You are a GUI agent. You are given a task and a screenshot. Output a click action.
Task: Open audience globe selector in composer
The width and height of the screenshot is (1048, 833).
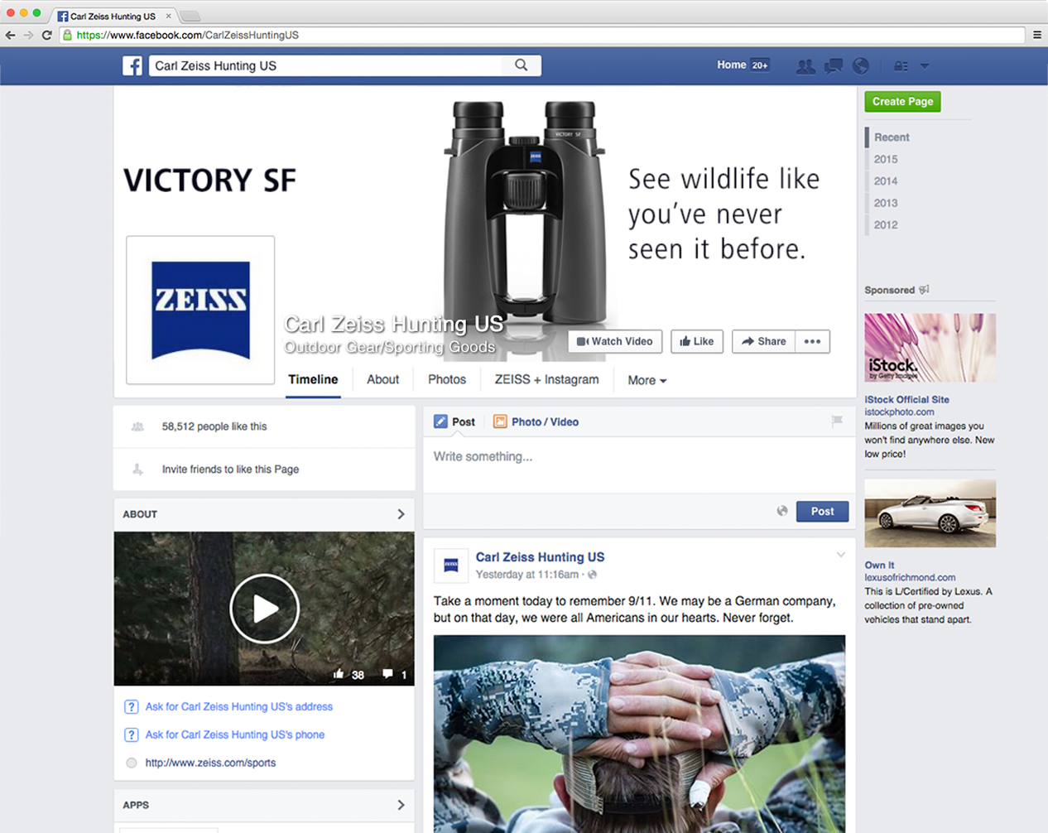pos(782,511)
